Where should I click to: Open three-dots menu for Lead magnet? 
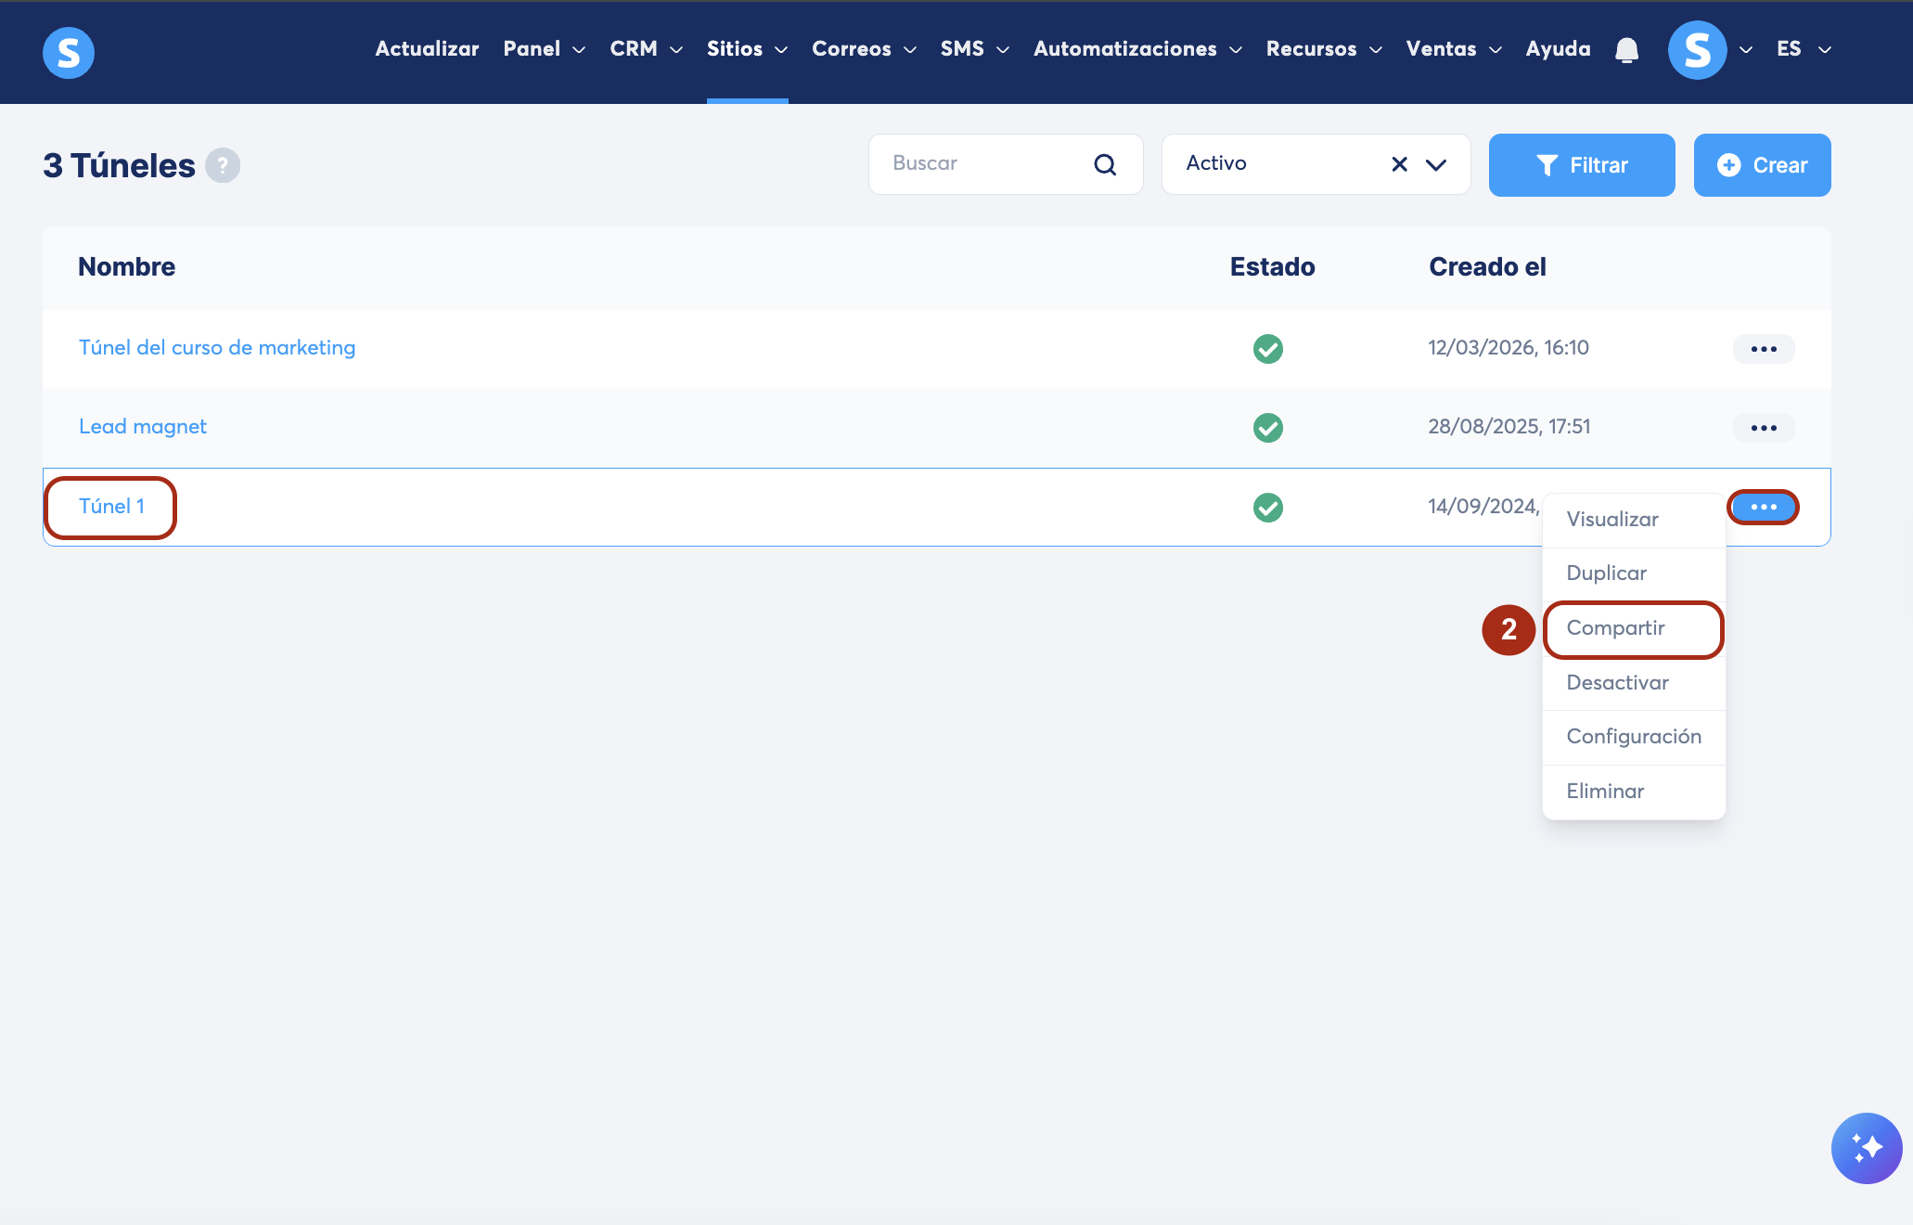1763,428
